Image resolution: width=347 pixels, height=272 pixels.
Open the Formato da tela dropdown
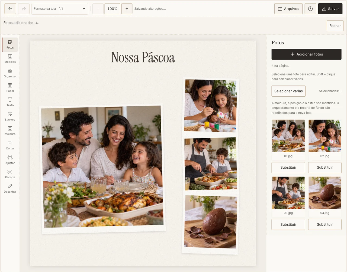pos(60,9)
